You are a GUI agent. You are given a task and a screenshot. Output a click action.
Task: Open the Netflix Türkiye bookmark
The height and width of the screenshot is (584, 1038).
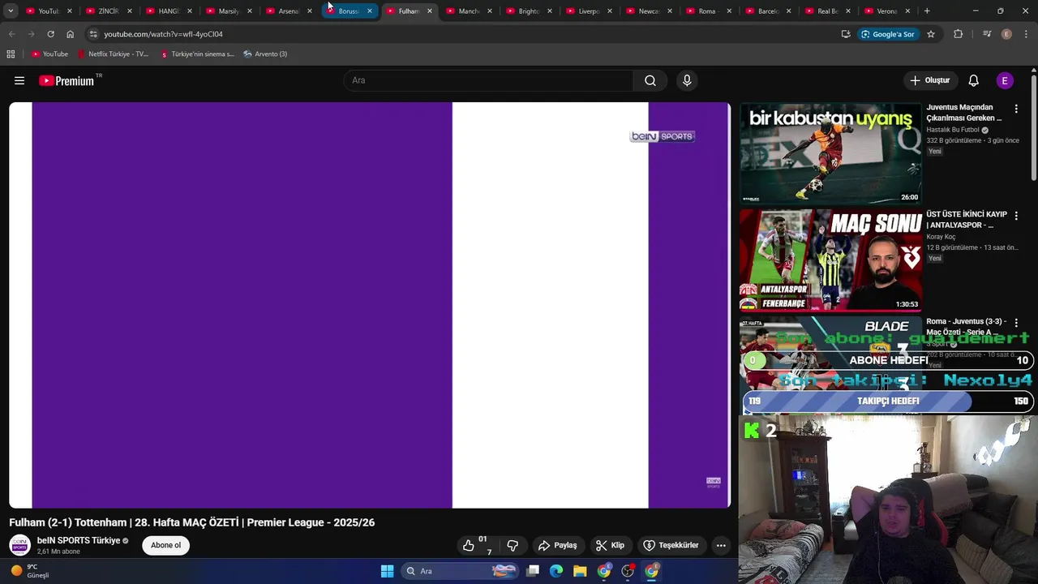pyautogui.click(x=113, y=54)
